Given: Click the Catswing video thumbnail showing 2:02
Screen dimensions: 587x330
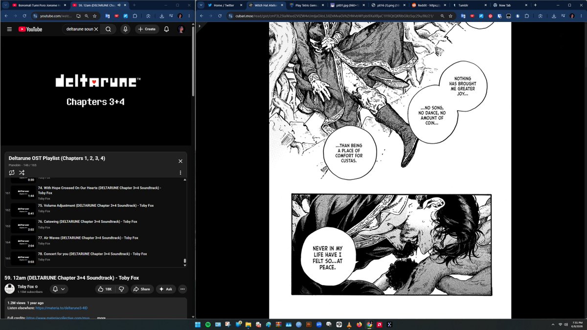Looking at the screenshot, I should click(23, 225).
